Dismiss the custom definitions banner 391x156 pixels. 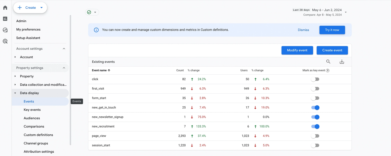pos(303,30)
